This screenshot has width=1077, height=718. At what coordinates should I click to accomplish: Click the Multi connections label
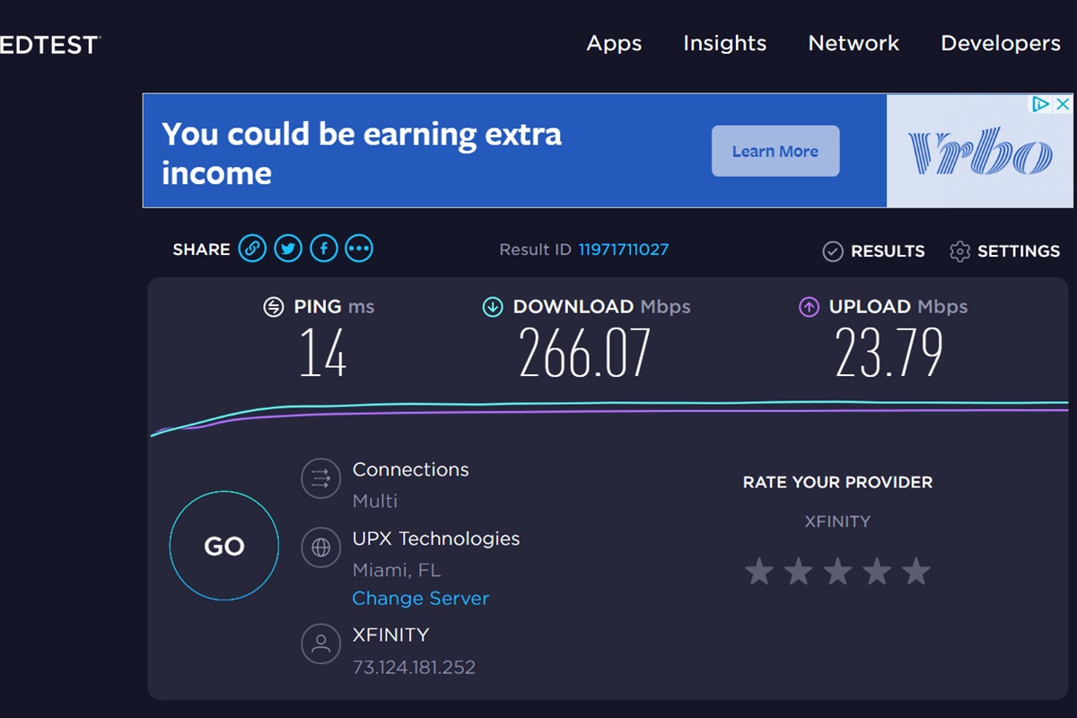tap(375, 501)
